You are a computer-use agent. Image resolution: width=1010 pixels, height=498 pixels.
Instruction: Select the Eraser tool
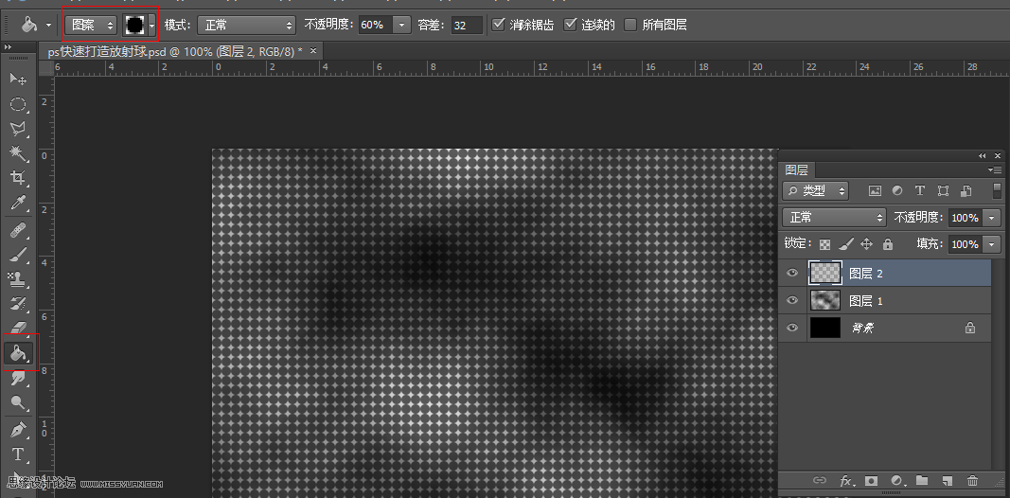click(18, 328)
